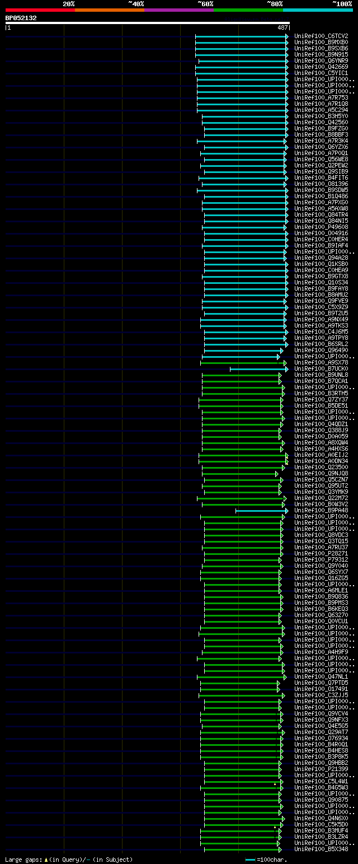This screenshot has height=864, width=358.
Task: Open hit UniRef100_B9MXB0
Action: (321, 42)
